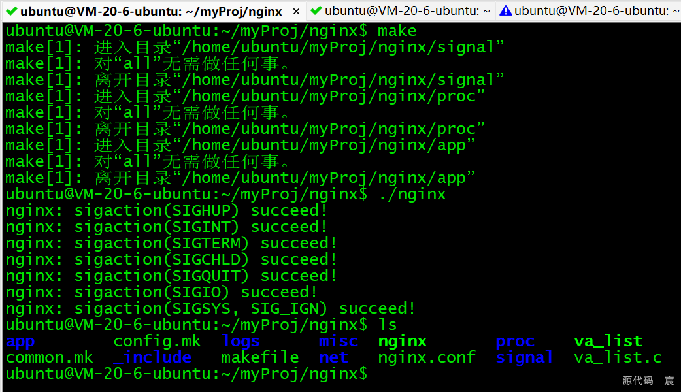Screen dimensions: 681x392
Task: Click the 'va_list.c' file name
Action: point(618,357)
